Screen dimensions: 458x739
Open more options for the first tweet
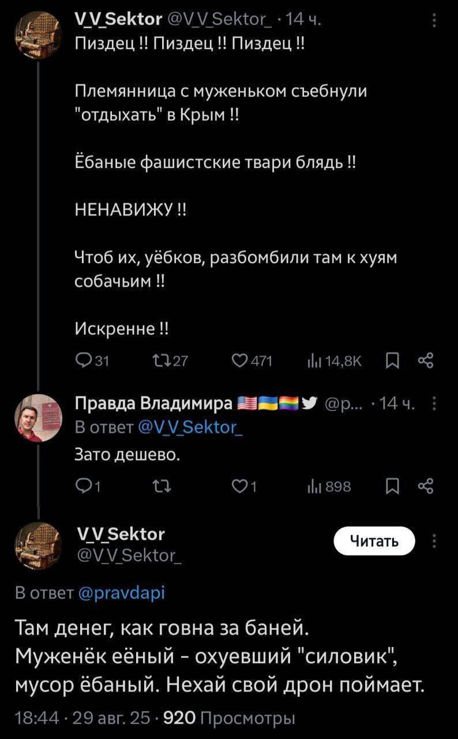[434, 23]
